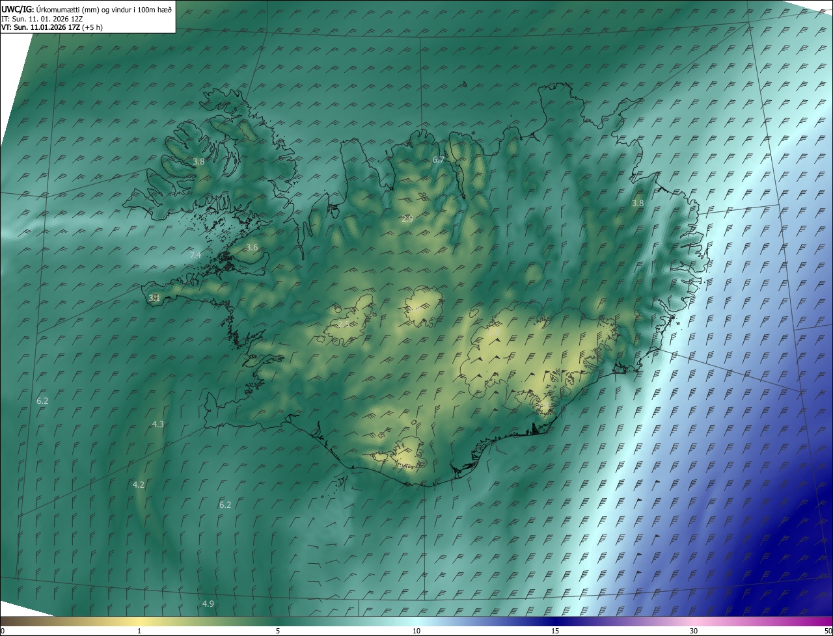Click the 7.4 value off the west coast

point(195,256)
